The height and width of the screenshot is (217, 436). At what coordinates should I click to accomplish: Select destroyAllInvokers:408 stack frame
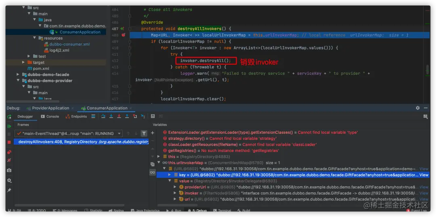click(81, 142)
